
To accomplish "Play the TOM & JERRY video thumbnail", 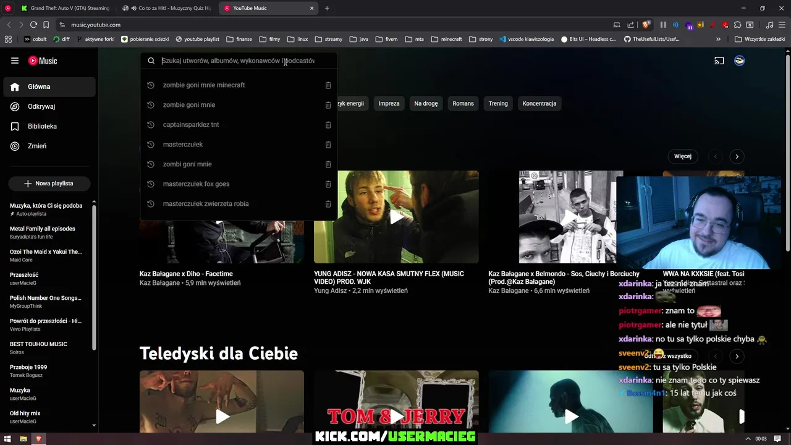I will click(x=396, y=402).
